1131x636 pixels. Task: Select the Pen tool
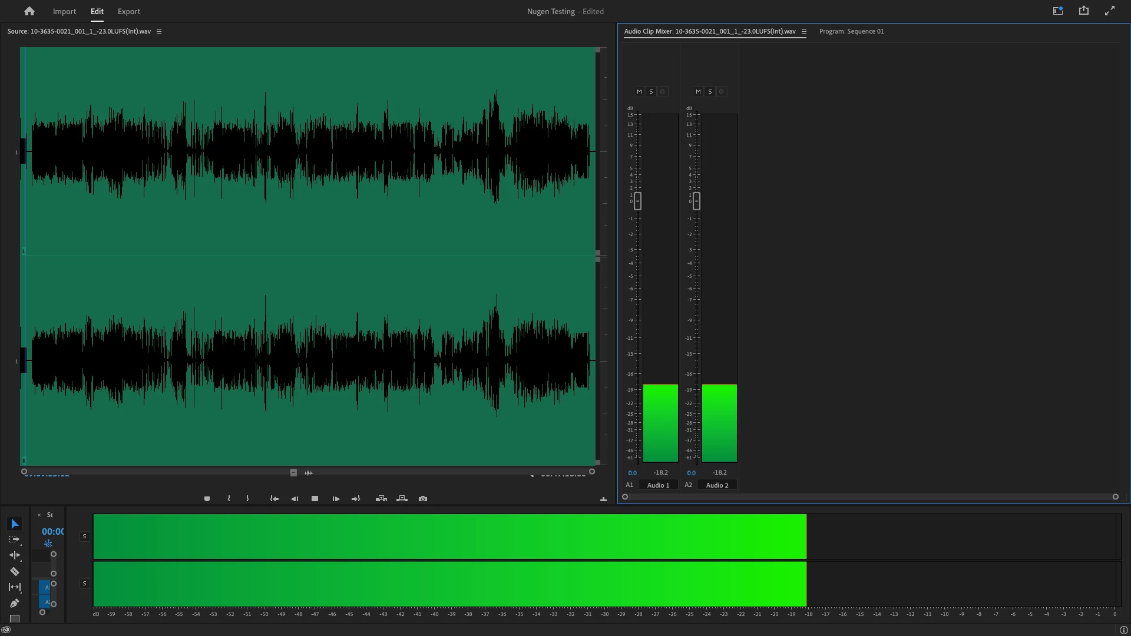click(15, 603)
